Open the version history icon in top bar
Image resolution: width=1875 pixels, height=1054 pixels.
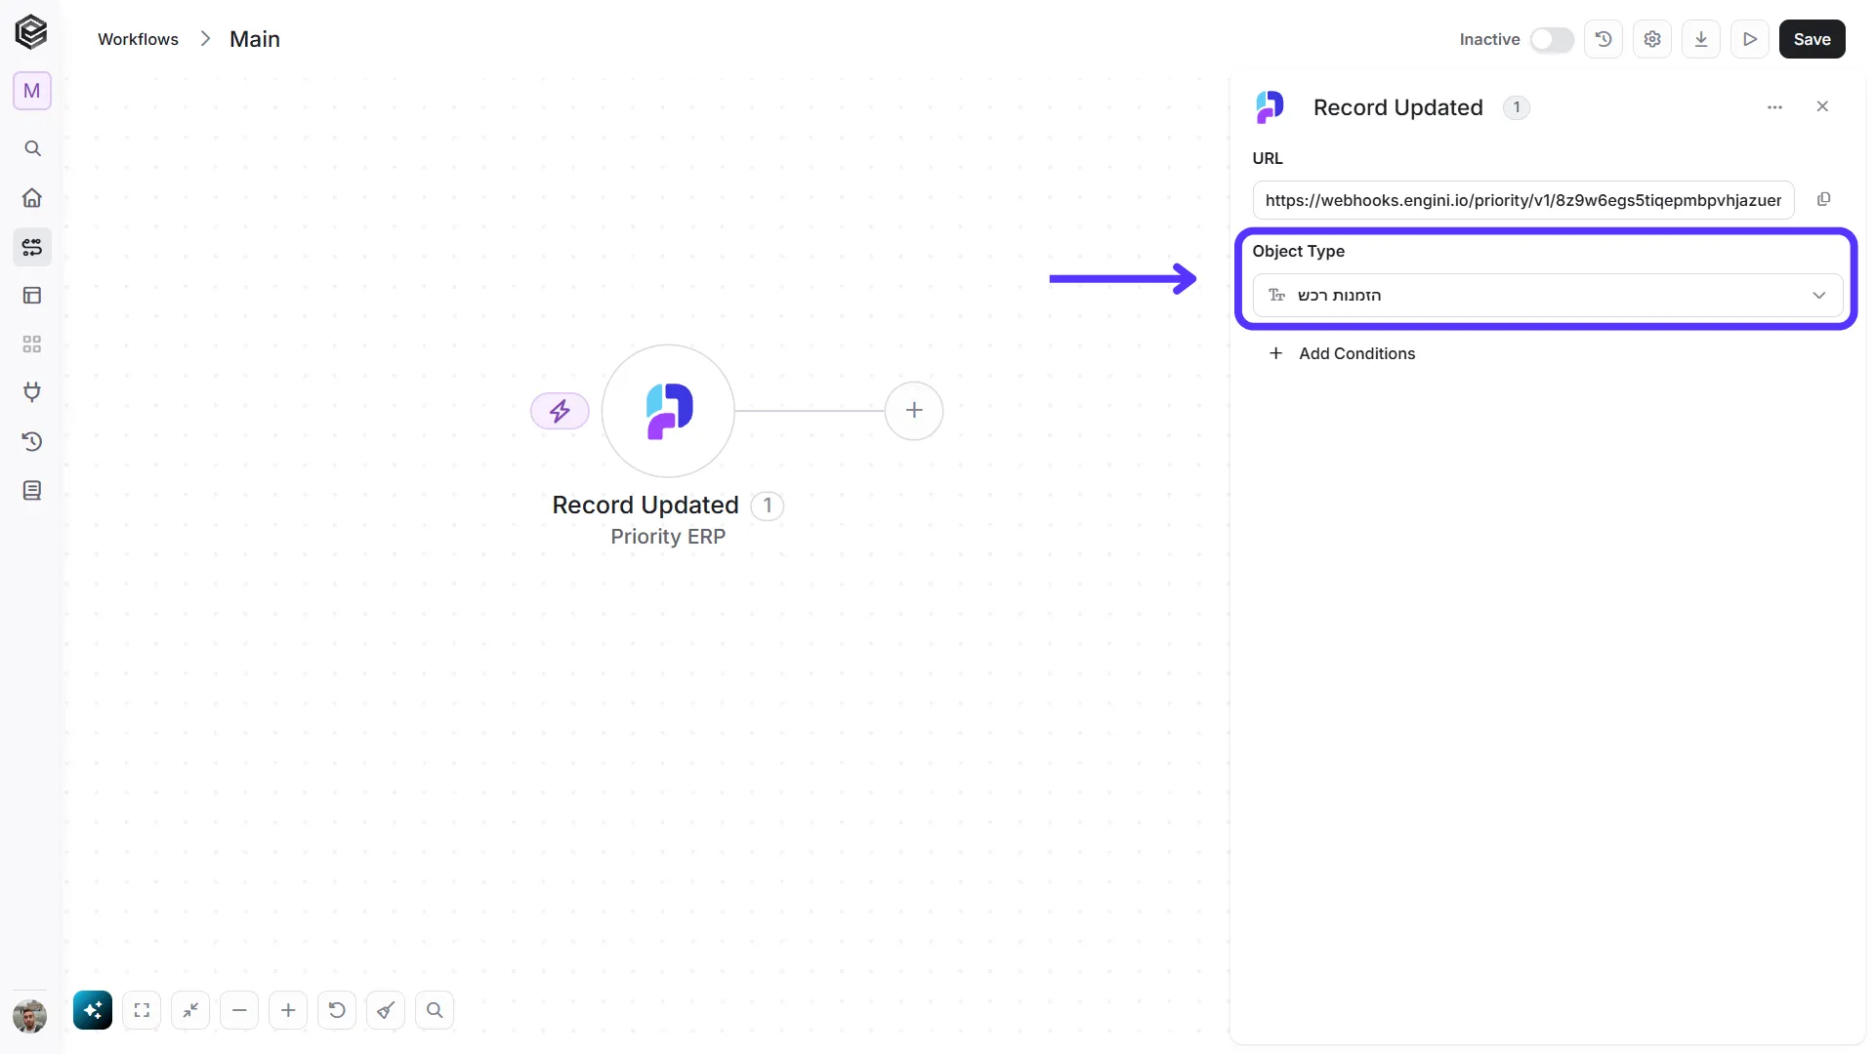[1604, 39]
